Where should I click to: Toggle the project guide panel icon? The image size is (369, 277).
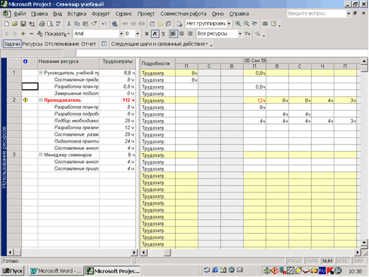104,44
